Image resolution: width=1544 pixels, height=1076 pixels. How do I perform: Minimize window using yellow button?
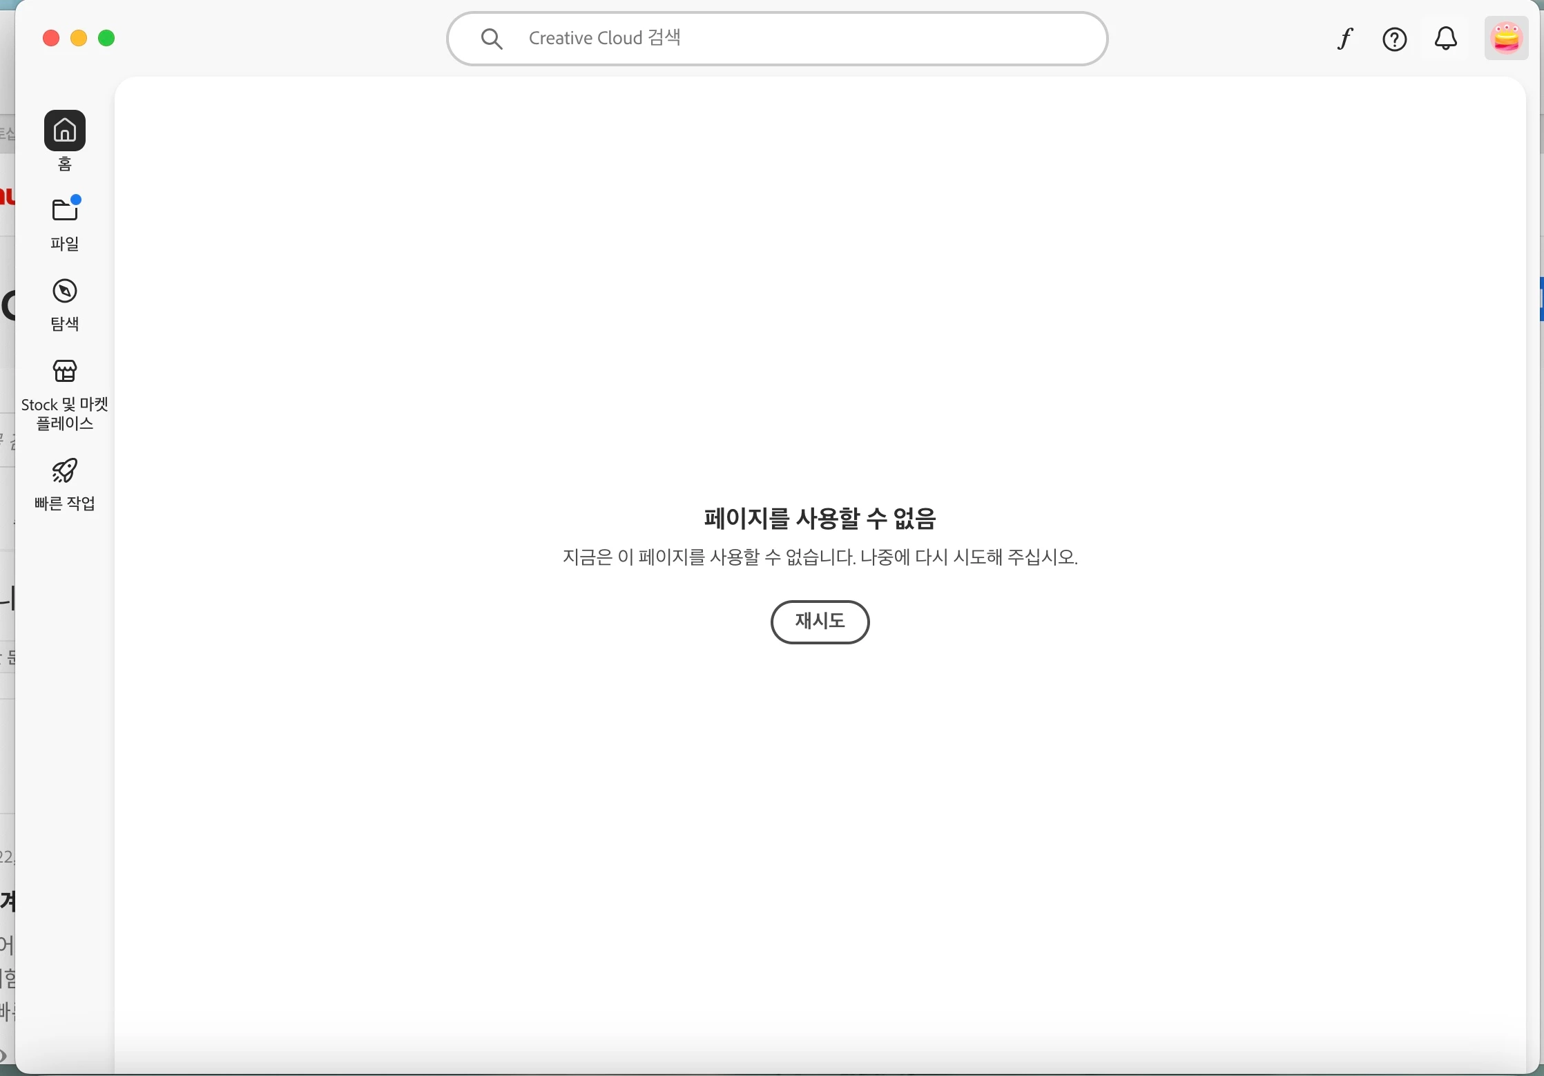tap(79, 38)
